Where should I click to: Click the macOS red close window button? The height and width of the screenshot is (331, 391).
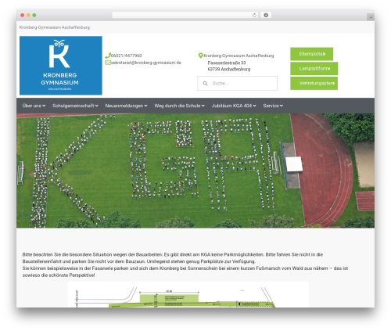point(23,16)
